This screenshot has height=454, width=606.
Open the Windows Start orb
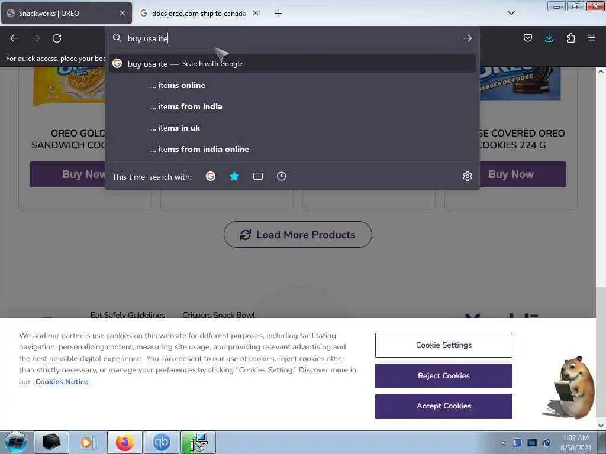point(16,442)
